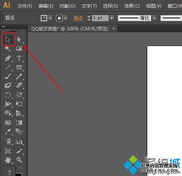Select the Pen tool
This screenshot has height=176, width=182.
(8, 58)
